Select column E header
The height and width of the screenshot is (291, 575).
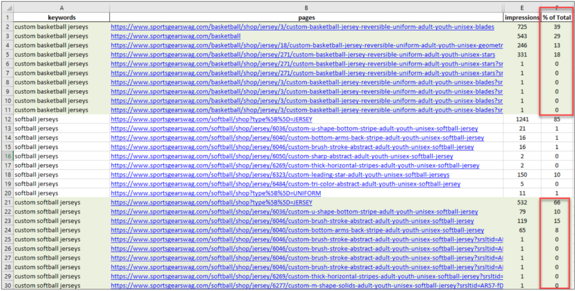522,8
